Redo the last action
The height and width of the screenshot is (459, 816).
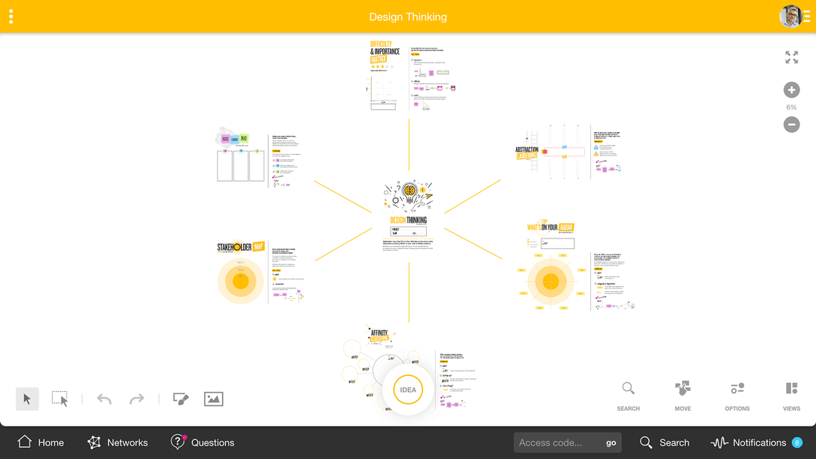tap(137, 399)
